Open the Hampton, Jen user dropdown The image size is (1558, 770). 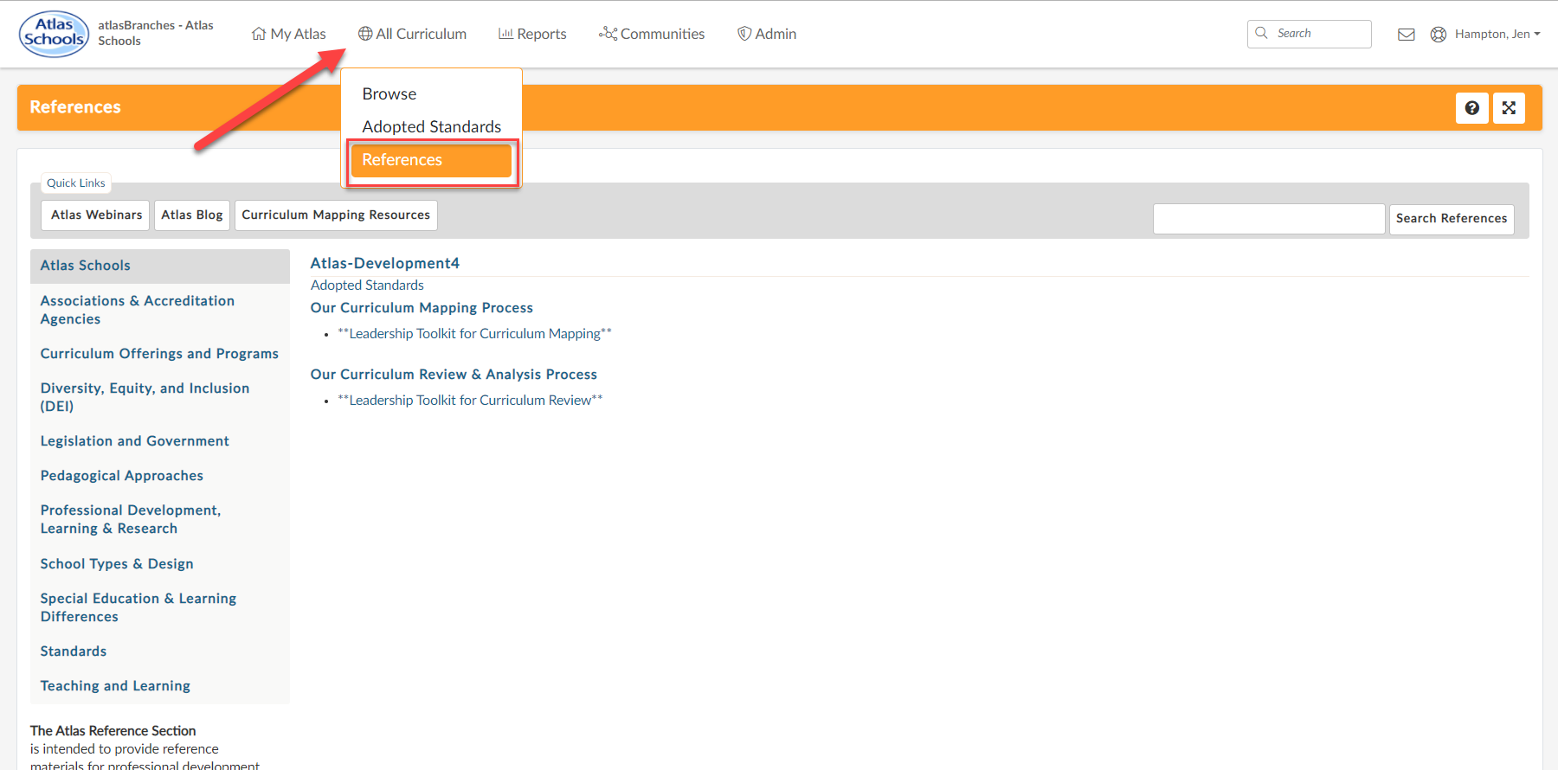point(1497,35)
